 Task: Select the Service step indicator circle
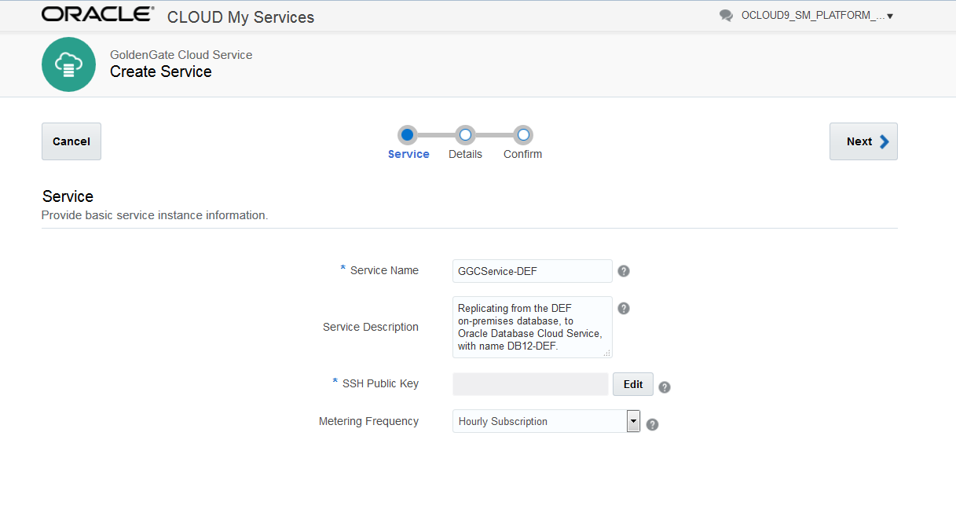pos(408,134)
